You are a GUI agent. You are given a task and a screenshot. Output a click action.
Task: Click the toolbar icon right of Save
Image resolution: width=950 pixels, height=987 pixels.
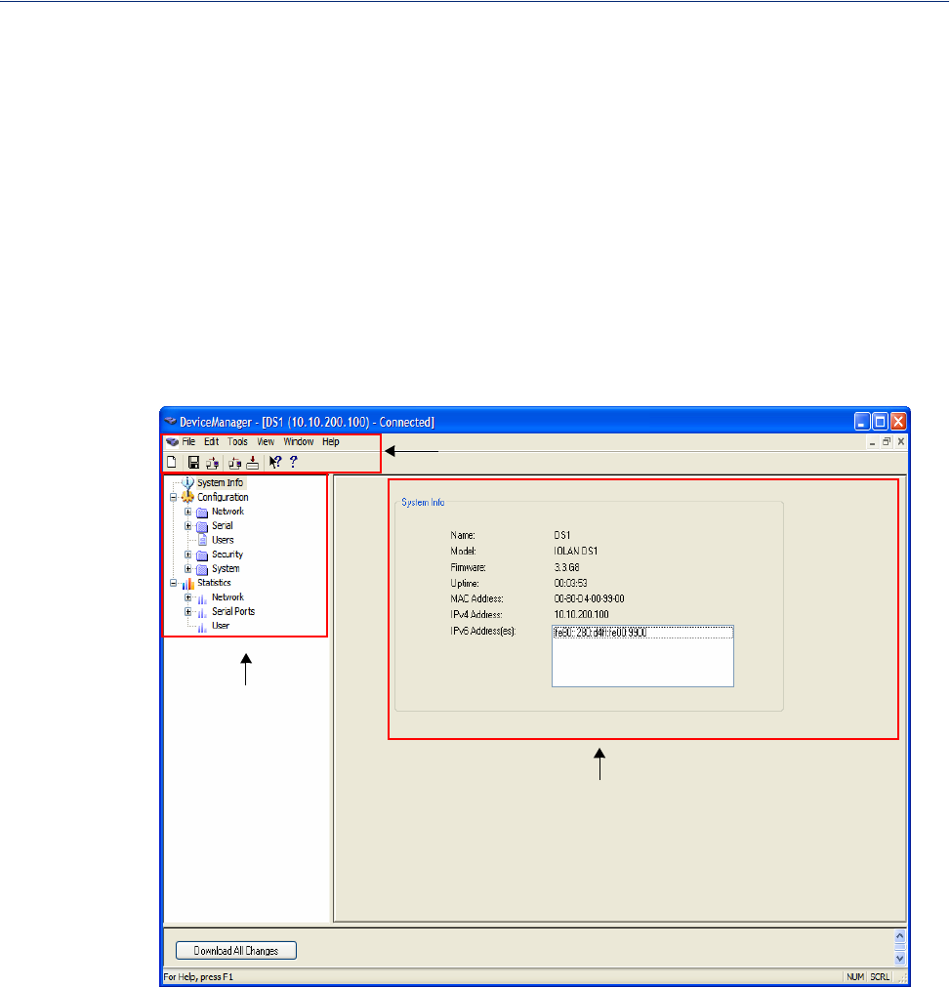tap(212, 463)
